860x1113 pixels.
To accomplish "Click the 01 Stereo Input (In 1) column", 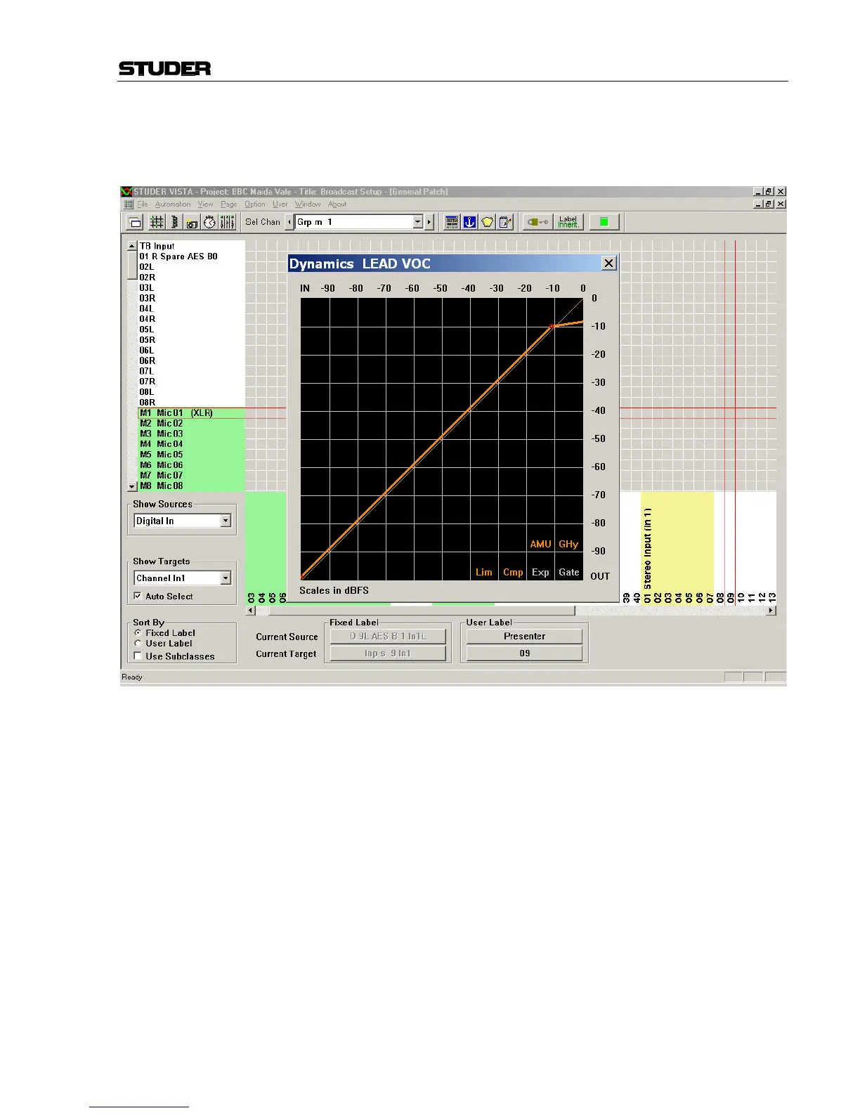I will 647,547.
